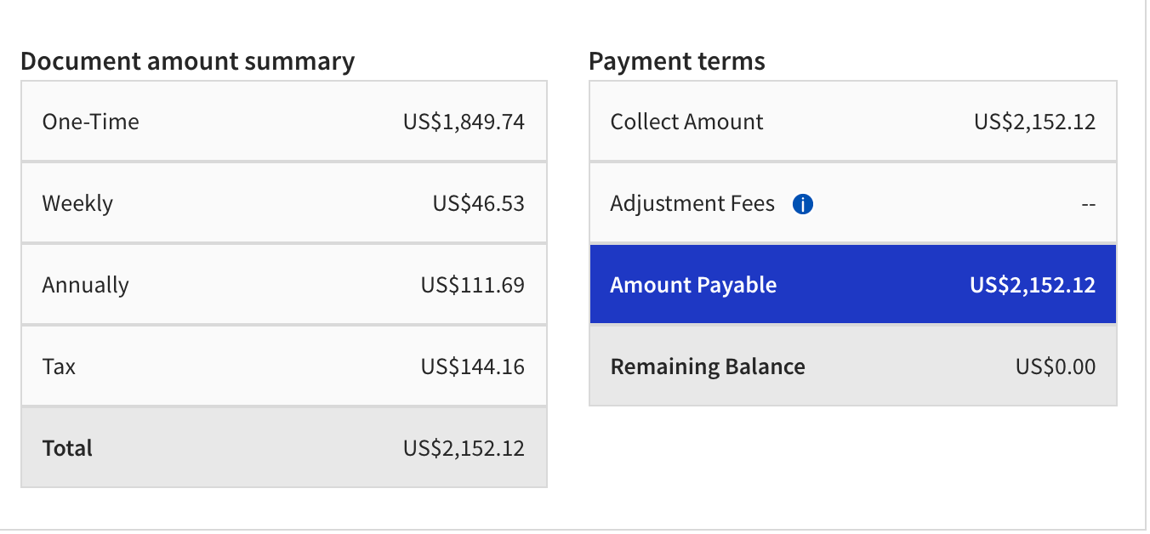Click the Adjustment Fees info icon
1150x534 pixels.
(x=803, y=204)
